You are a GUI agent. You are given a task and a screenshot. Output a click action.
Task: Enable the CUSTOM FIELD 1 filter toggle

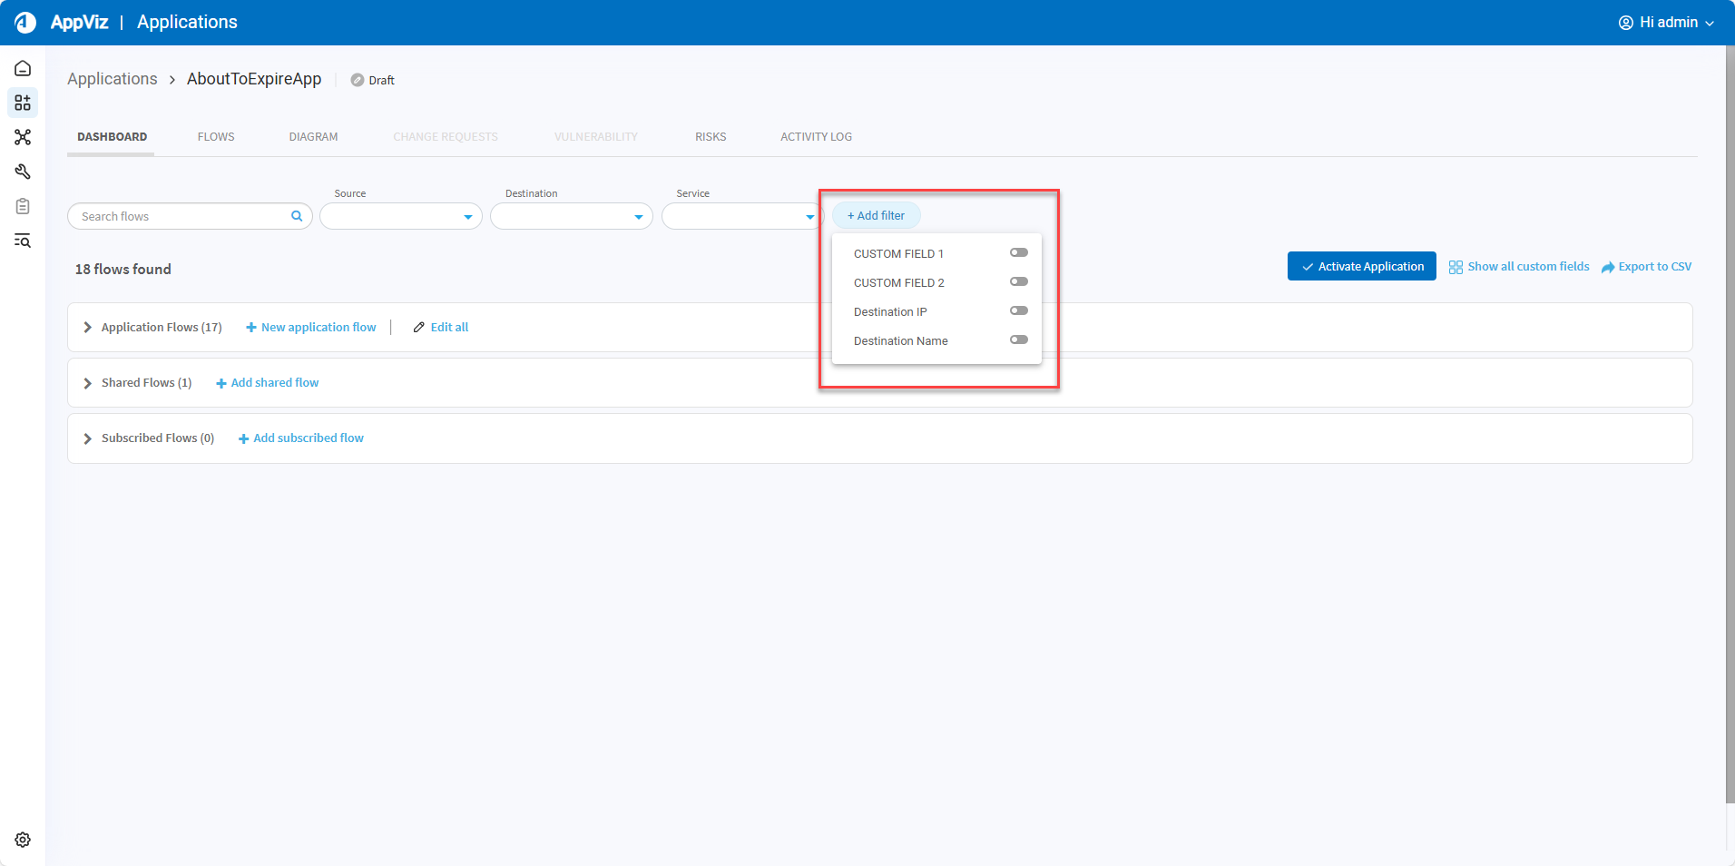(x=1018, y=253)
